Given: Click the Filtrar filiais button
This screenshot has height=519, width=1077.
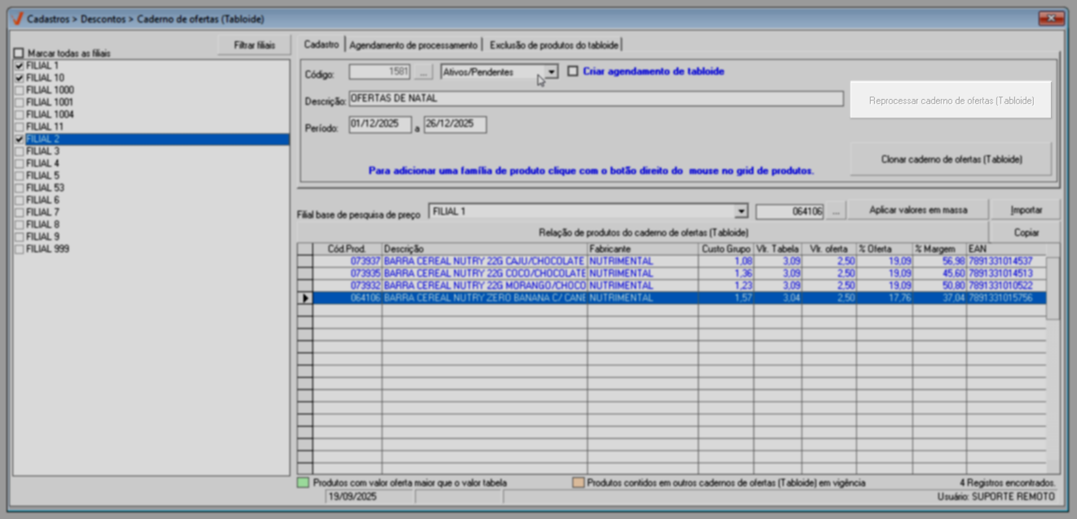Looking at the screenshot, I should (254, 45).
